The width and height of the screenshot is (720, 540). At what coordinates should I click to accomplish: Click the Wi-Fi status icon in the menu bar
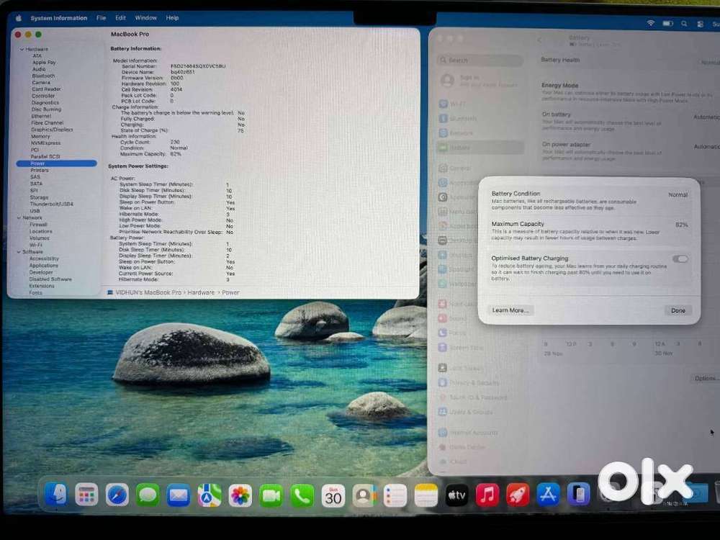click(x=651, y=23)
